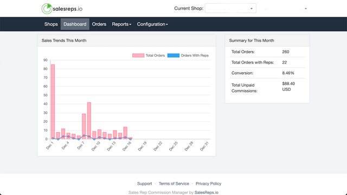Click the Orders With Reps legend label
347x195 pixels.
coord(195,55)
